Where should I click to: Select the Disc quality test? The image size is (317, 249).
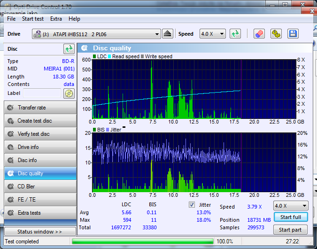click(x=40, y=173)
